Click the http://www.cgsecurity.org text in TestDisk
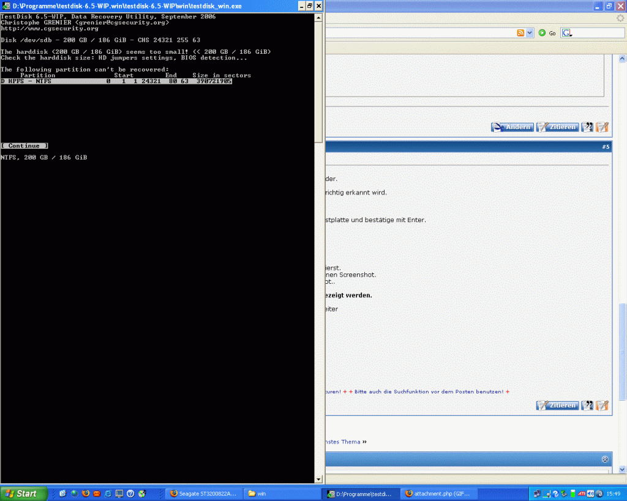 50,28
